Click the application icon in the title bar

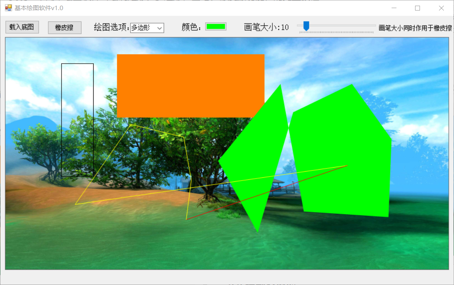(9, 8)
